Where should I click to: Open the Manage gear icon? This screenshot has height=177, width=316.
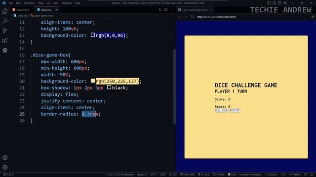point(5,167)
